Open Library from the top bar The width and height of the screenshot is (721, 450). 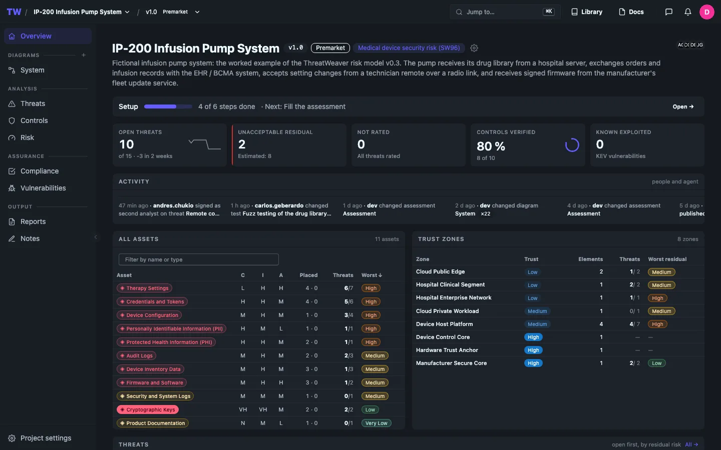point(587,12)
